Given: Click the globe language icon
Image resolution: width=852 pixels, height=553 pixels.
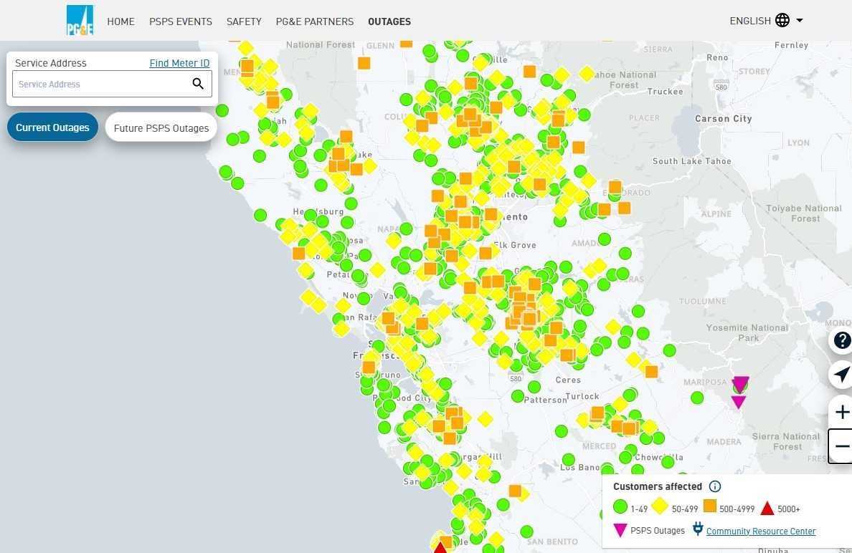Looking at the screenshot, I should pos(782,21).
